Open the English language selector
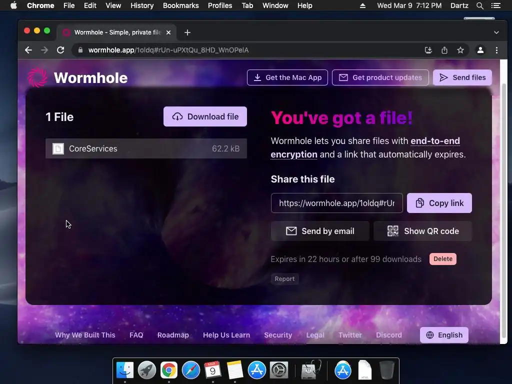This screenshot has height=384, width=512. (444, 335)
